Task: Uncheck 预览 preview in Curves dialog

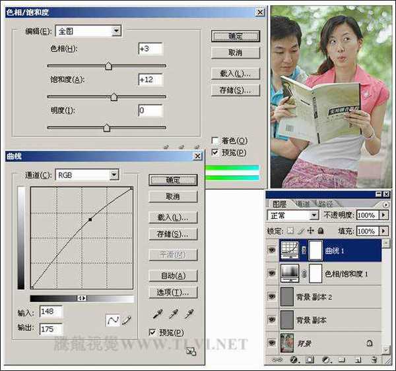Action: 153,332
